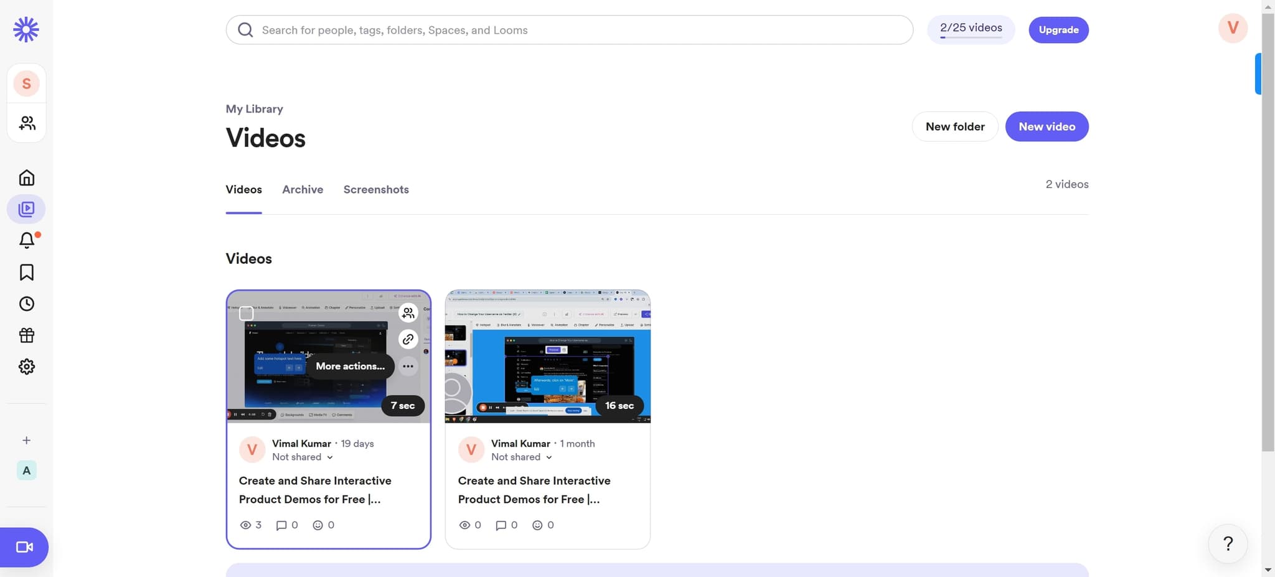Select the first video's checkbox

(x=245, y=313)
